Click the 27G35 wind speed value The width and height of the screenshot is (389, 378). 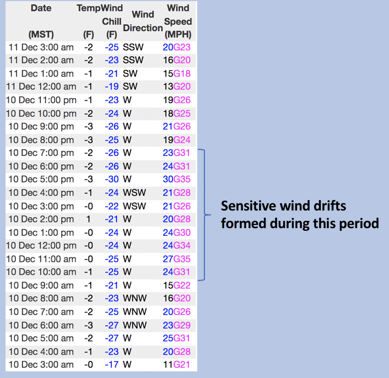(177, 258)
